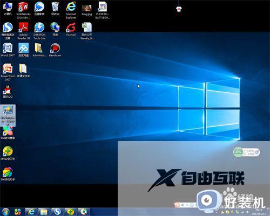Screen dimensions: 270x216
Task: Click the 360 memory accelerator floating ball
Action: point(238,152)
